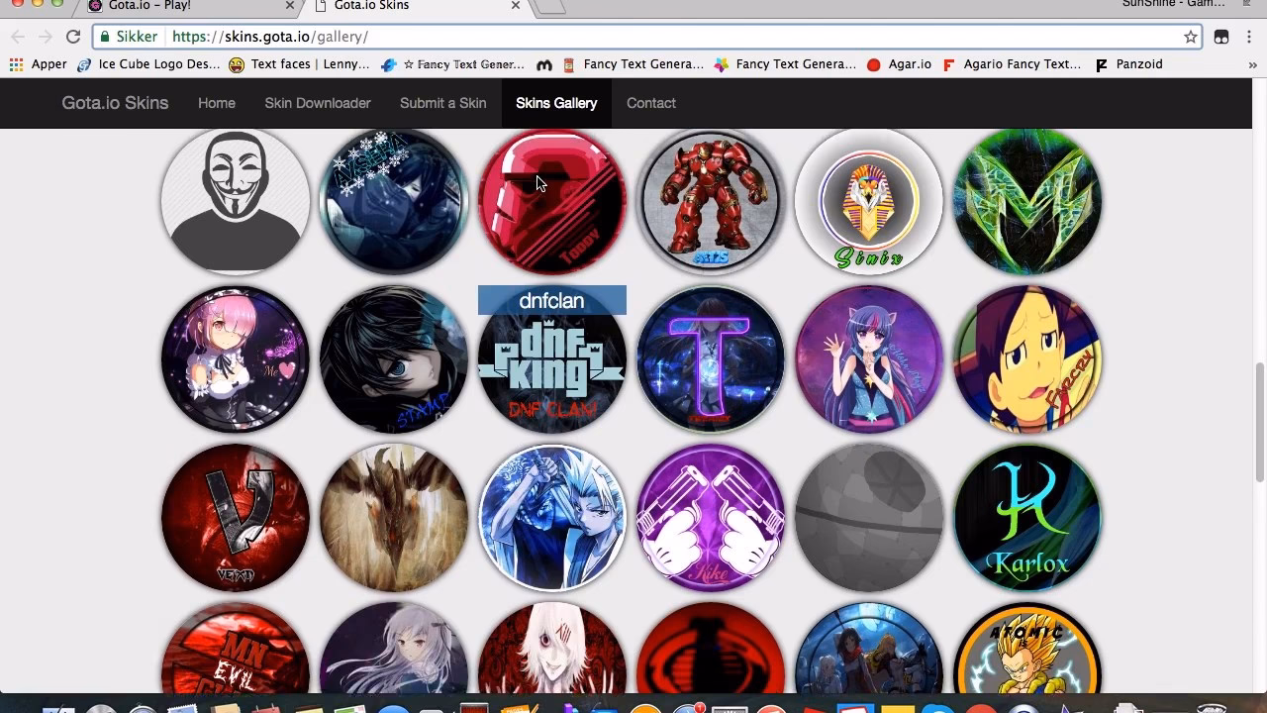Select the neon purple T skin
This screenshot has height=713, width=1267.
click(x=711, y=359)
